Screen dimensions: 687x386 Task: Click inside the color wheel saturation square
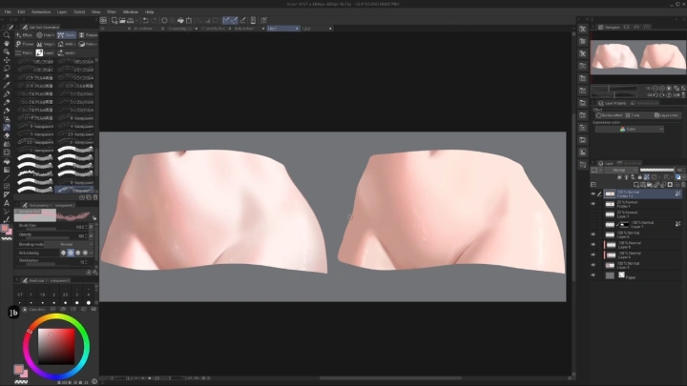(57, 345)
